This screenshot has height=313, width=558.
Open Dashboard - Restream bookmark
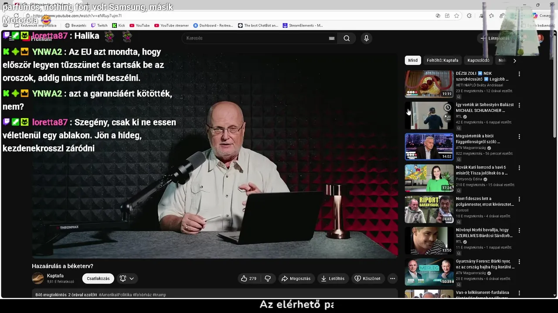[213, 25]
